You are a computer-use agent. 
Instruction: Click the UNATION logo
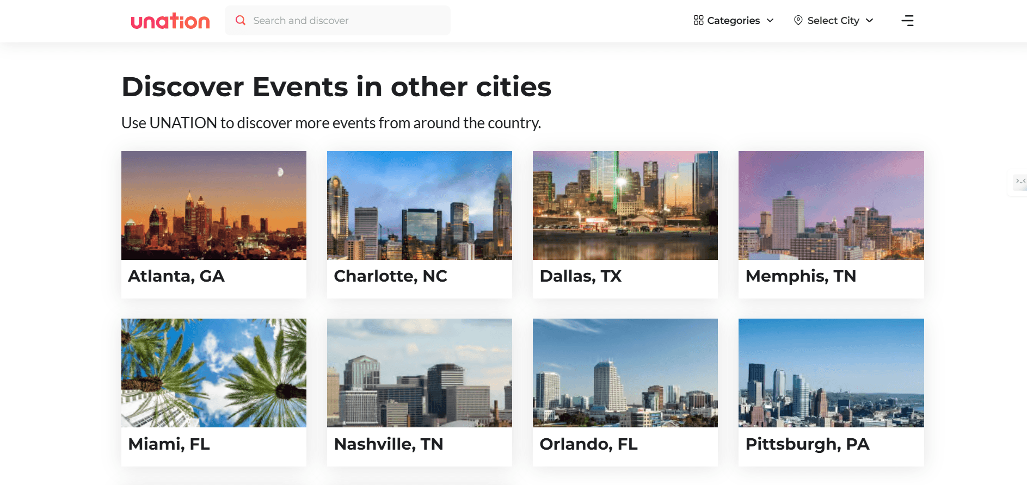(170, 21)
